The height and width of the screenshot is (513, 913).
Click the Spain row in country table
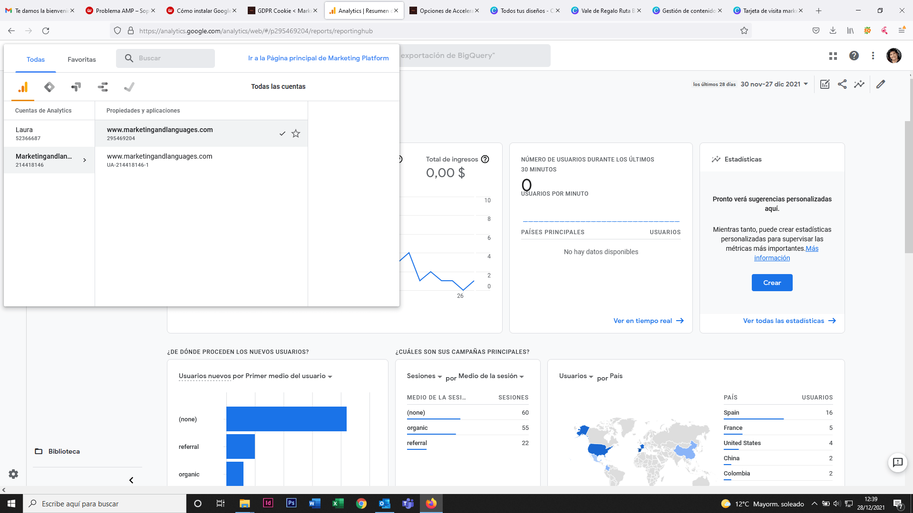[778, 412]
